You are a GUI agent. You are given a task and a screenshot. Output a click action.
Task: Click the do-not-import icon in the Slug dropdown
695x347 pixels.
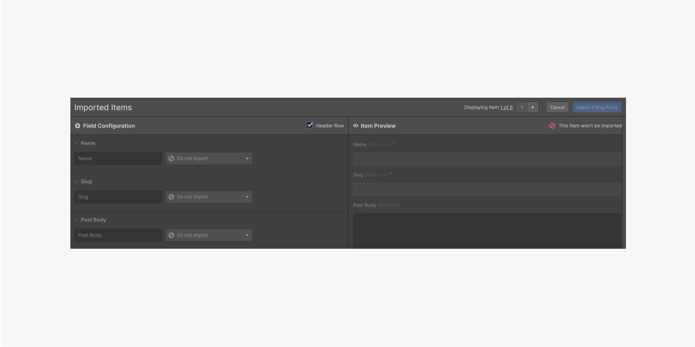172,196
